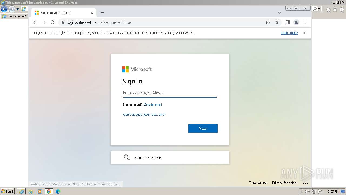Open the footer ellipsis menu
Screen dimensions: 346x195
(305, 183)
